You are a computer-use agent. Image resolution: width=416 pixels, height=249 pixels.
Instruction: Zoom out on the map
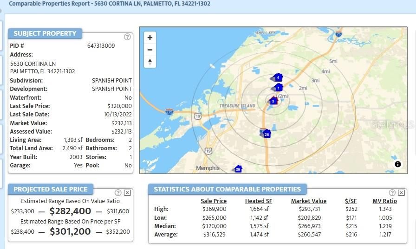(149, 50)
